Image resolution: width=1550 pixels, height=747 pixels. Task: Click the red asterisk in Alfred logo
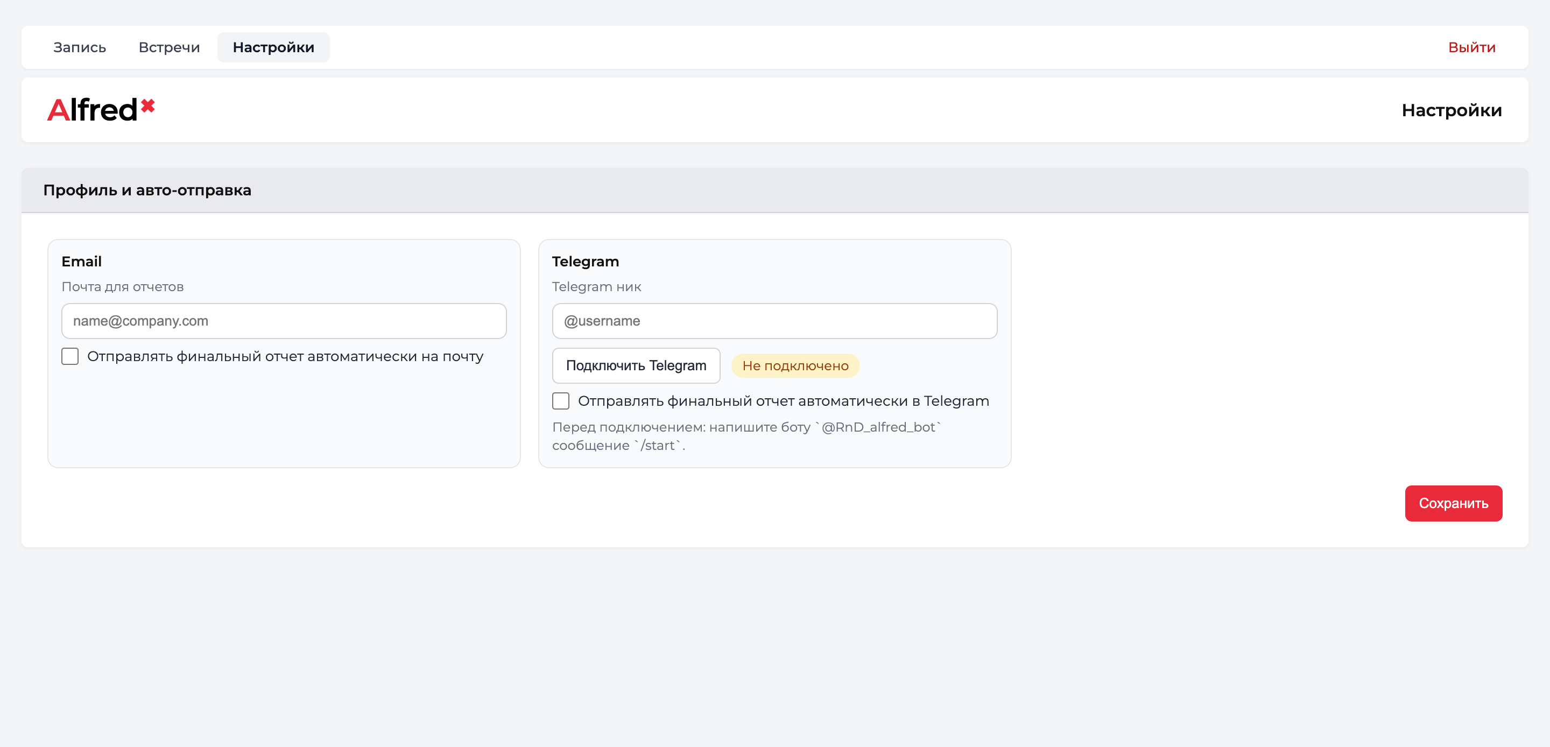[147, 106]
